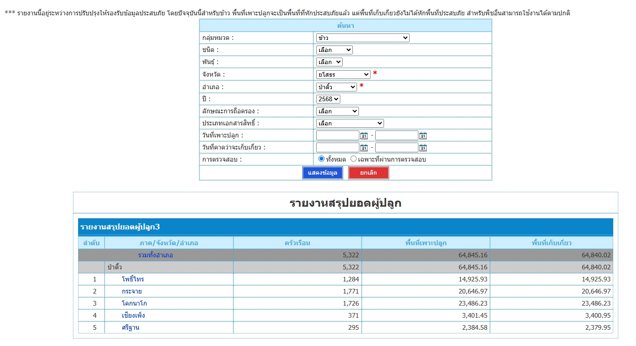Open the ปี dropdown showing 2568
636x346 pixels.
tap(328, 99)
